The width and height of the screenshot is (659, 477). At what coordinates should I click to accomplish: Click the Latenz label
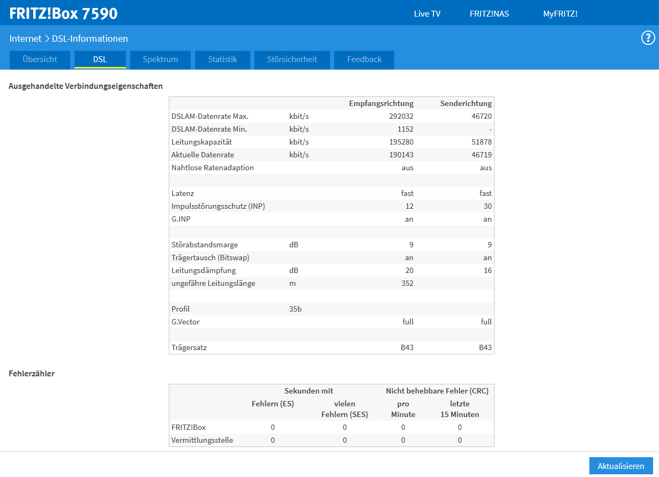(183, 193)
